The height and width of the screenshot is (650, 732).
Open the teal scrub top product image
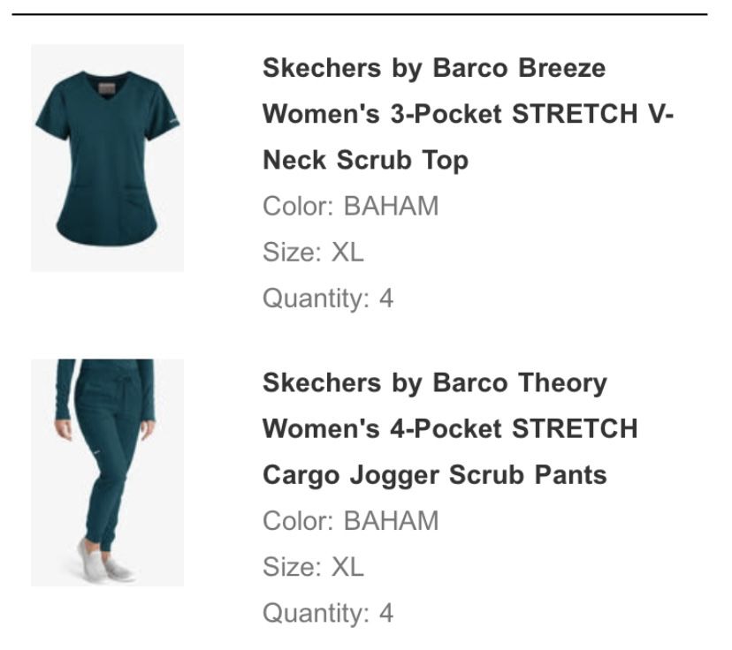107,158
